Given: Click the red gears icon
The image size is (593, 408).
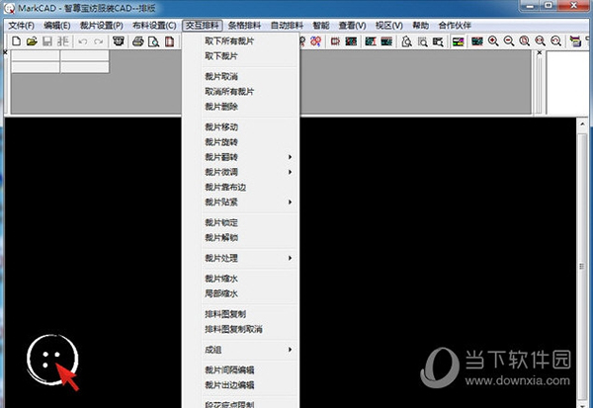Looking at the screenshot, I should point(316,41).
